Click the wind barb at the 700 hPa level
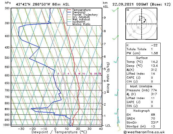 click(116, 93)
